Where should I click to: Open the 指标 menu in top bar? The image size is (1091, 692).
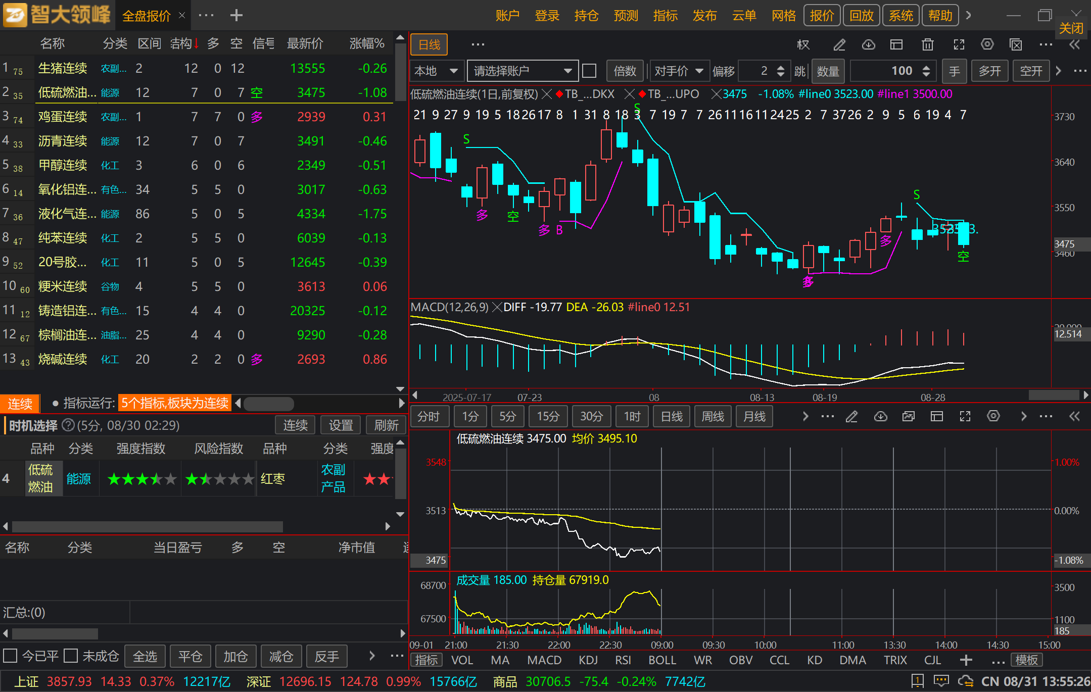pos(665,16)
